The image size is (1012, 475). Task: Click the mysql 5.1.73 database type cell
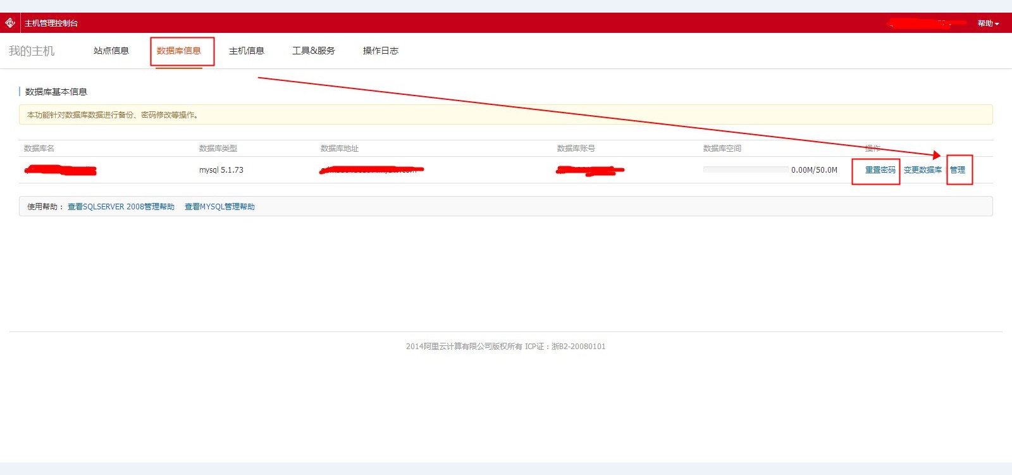click(x=221, y=170)
